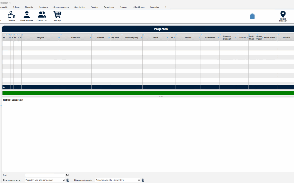294x183 pixels.
Task: Clear uitvoerder filter with trash icon
Action: (143, 180)
